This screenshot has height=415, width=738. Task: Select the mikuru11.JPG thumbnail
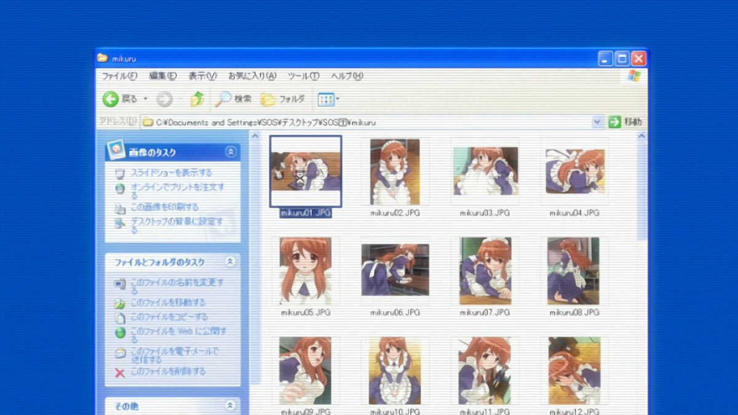pos(485,370)
